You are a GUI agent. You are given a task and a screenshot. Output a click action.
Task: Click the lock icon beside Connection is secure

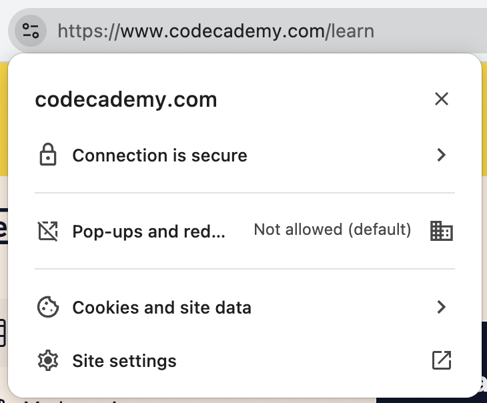(47, 155)
